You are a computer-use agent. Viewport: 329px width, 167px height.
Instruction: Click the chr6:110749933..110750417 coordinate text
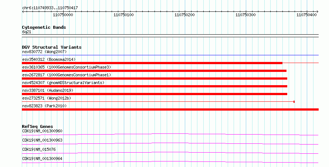click(50, 8)
